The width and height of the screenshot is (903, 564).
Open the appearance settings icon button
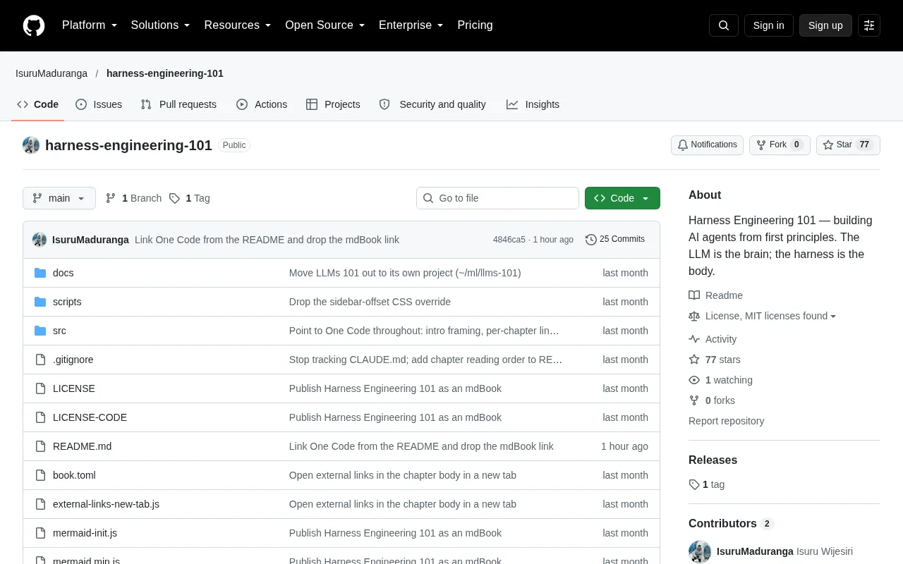coord(869,25)
